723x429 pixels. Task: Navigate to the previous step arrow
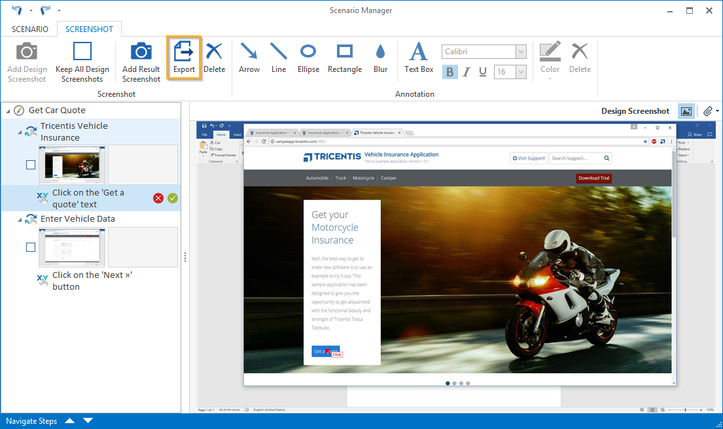(70, 420)
